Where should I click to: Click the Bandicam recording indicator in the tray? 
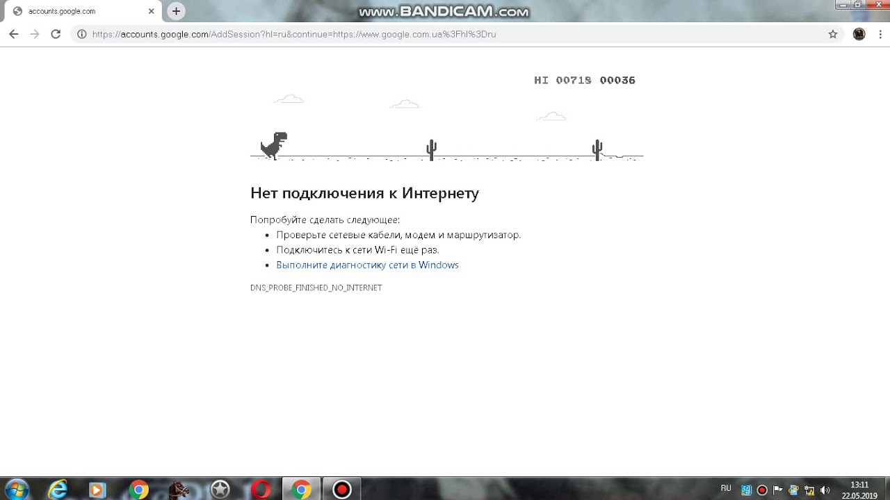pyautogui.click(x=762, y=490)
